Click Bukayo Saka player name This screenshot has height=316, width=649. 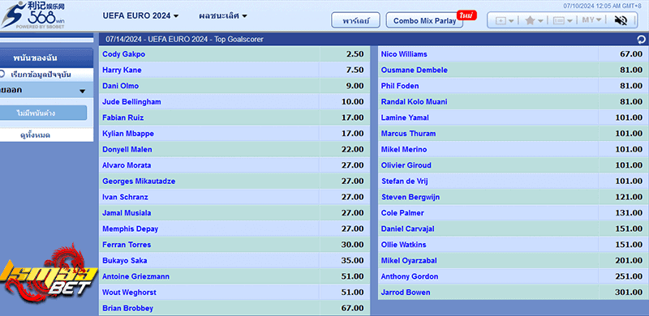pos(125,261)
